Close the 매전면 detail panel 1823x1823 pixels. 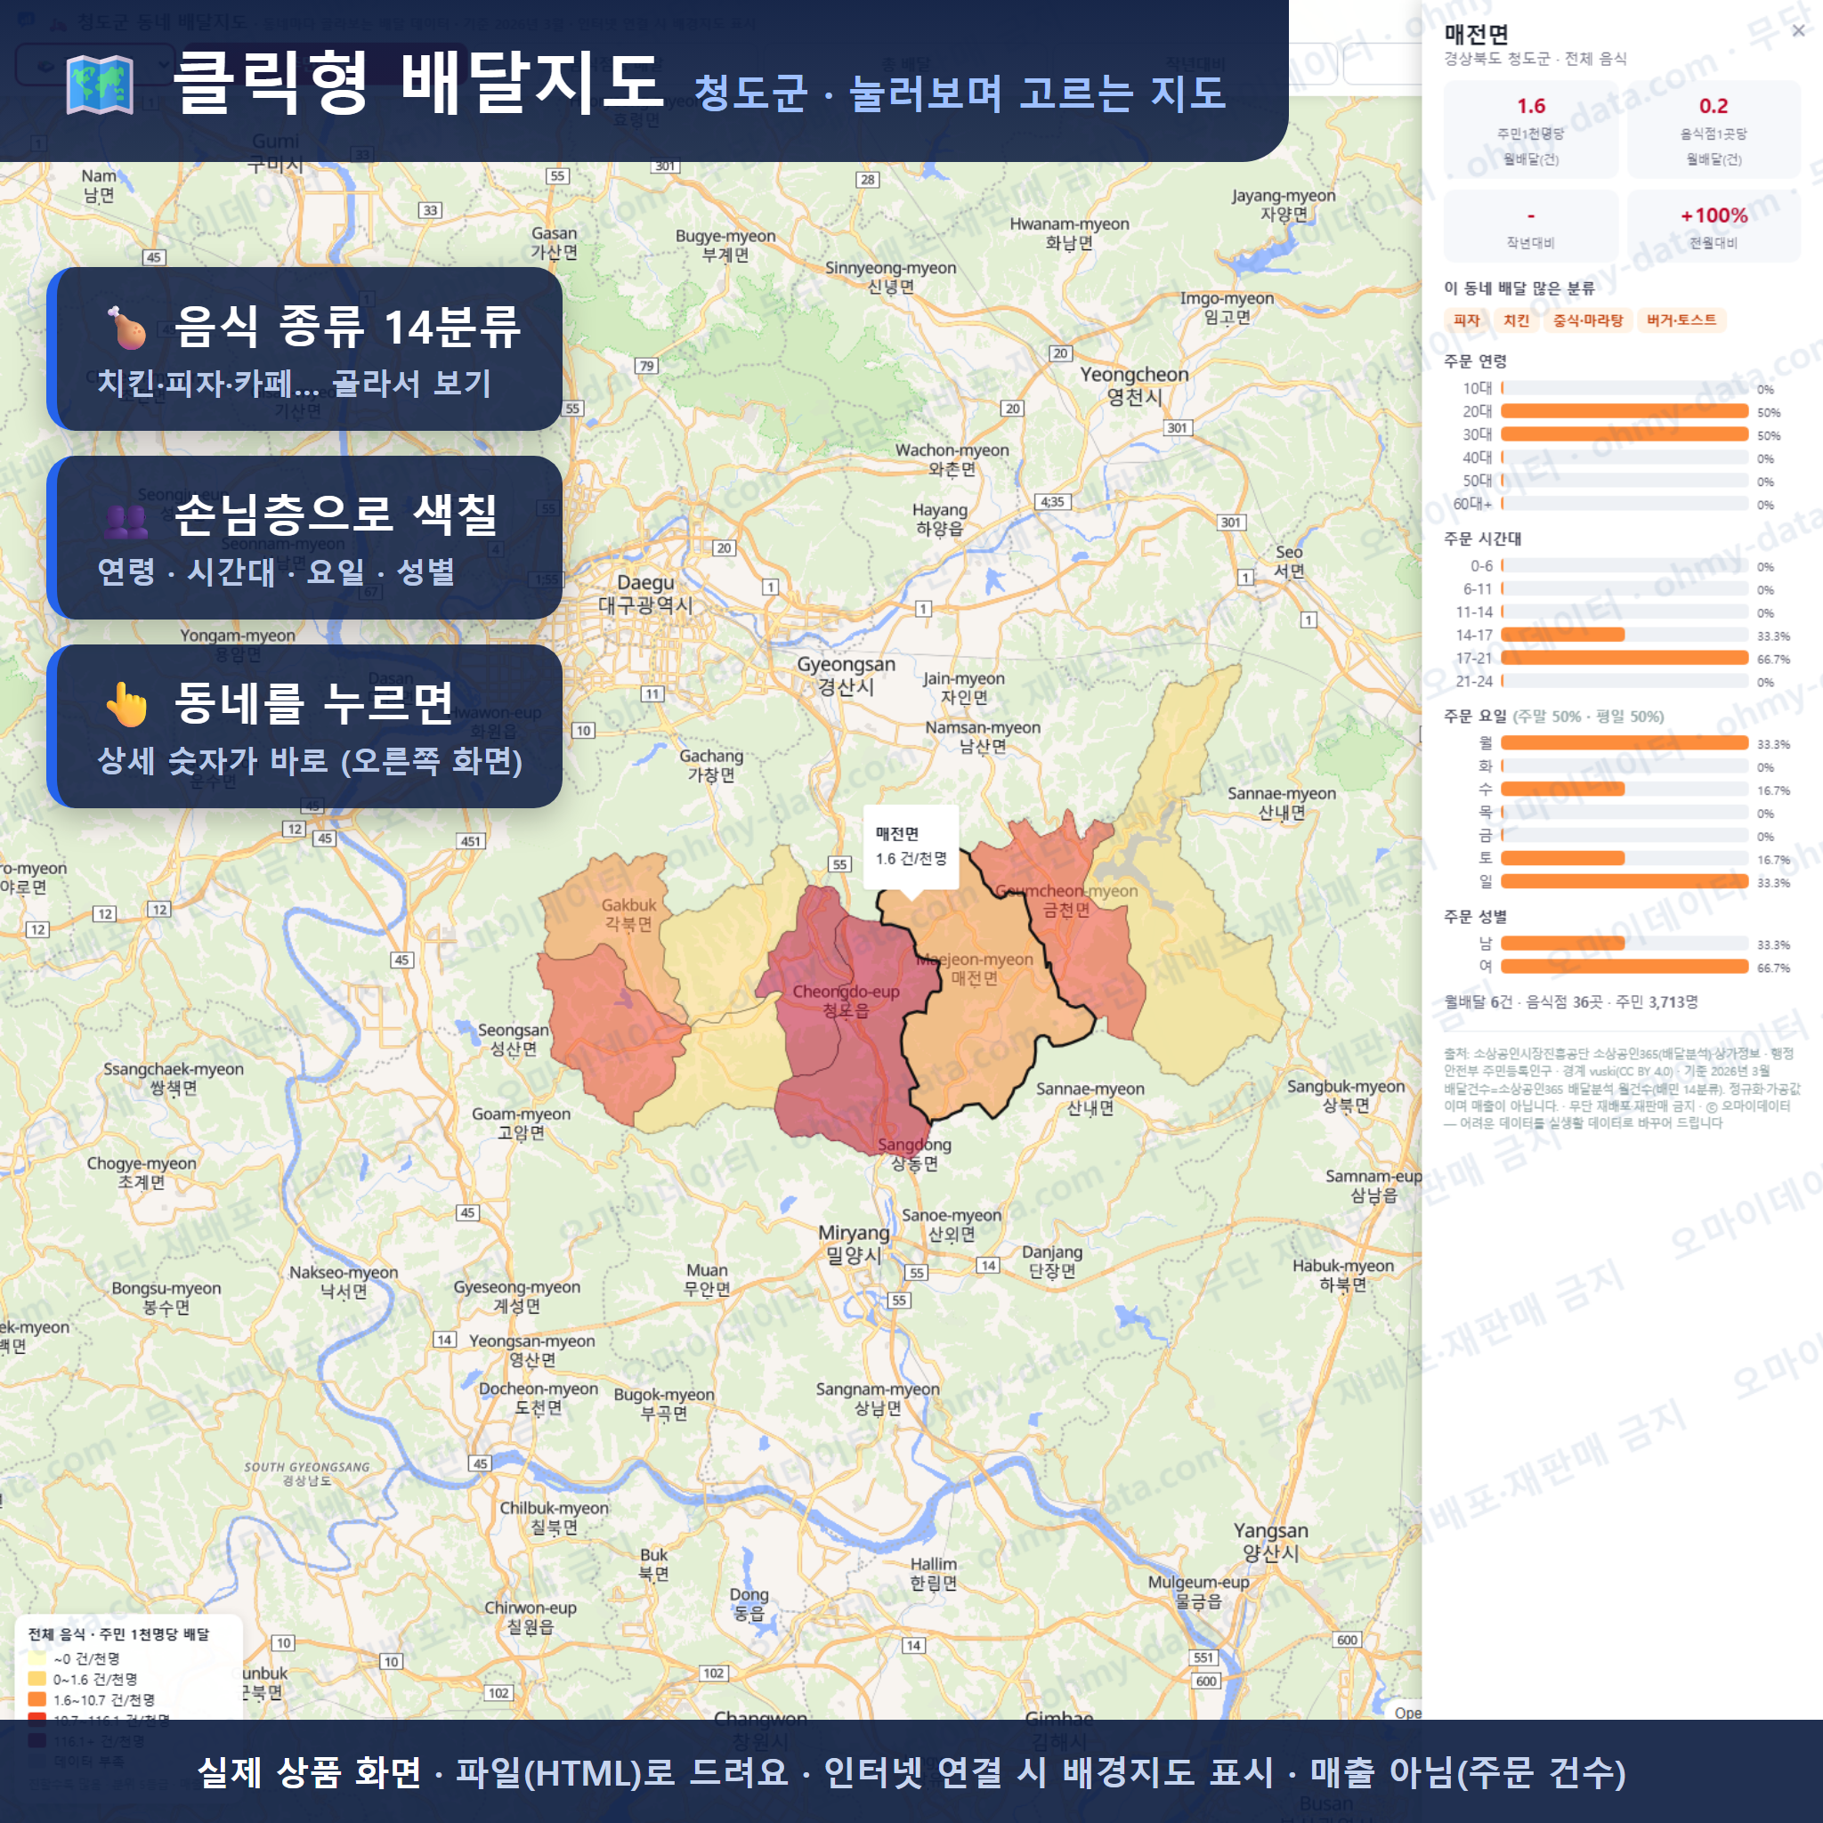pos(1797,31)
